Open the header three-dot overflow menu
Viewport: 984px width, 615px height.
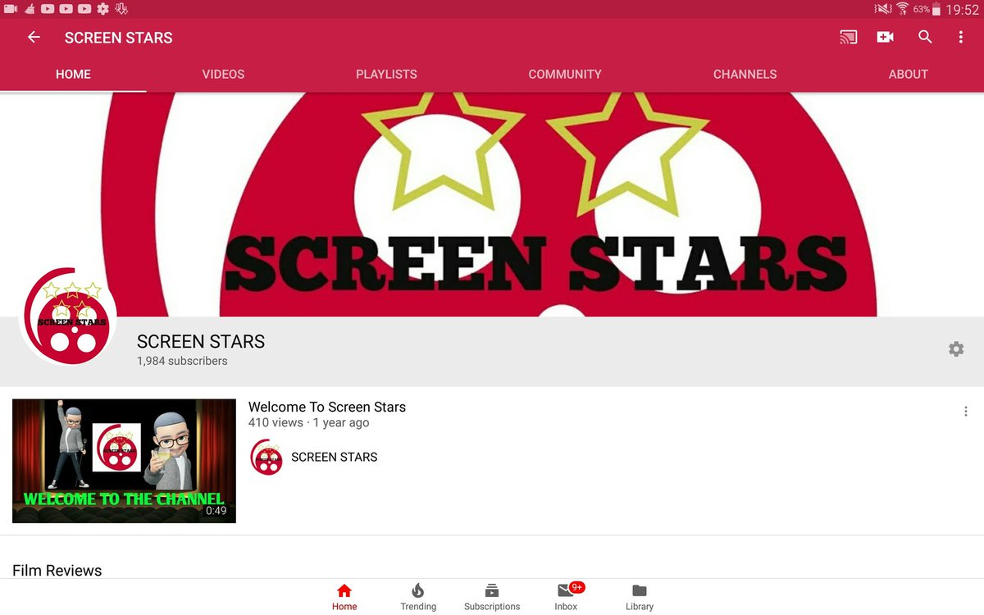coord(961,38)
